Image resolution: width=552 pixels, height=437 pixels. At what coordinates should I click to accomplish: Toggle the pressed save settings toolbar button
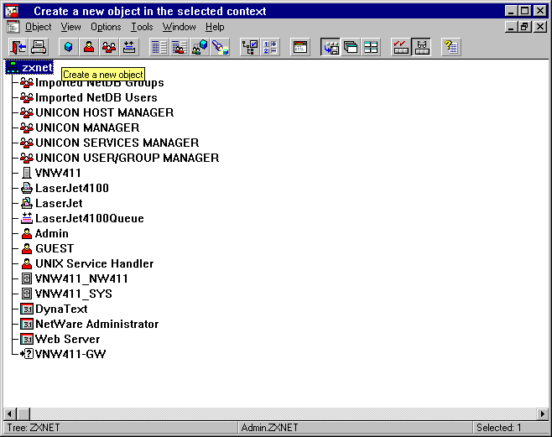[331, 47]
